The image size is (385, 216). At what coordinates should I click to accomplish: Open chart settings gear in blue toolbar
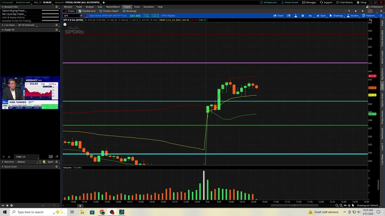pos(303,16)
